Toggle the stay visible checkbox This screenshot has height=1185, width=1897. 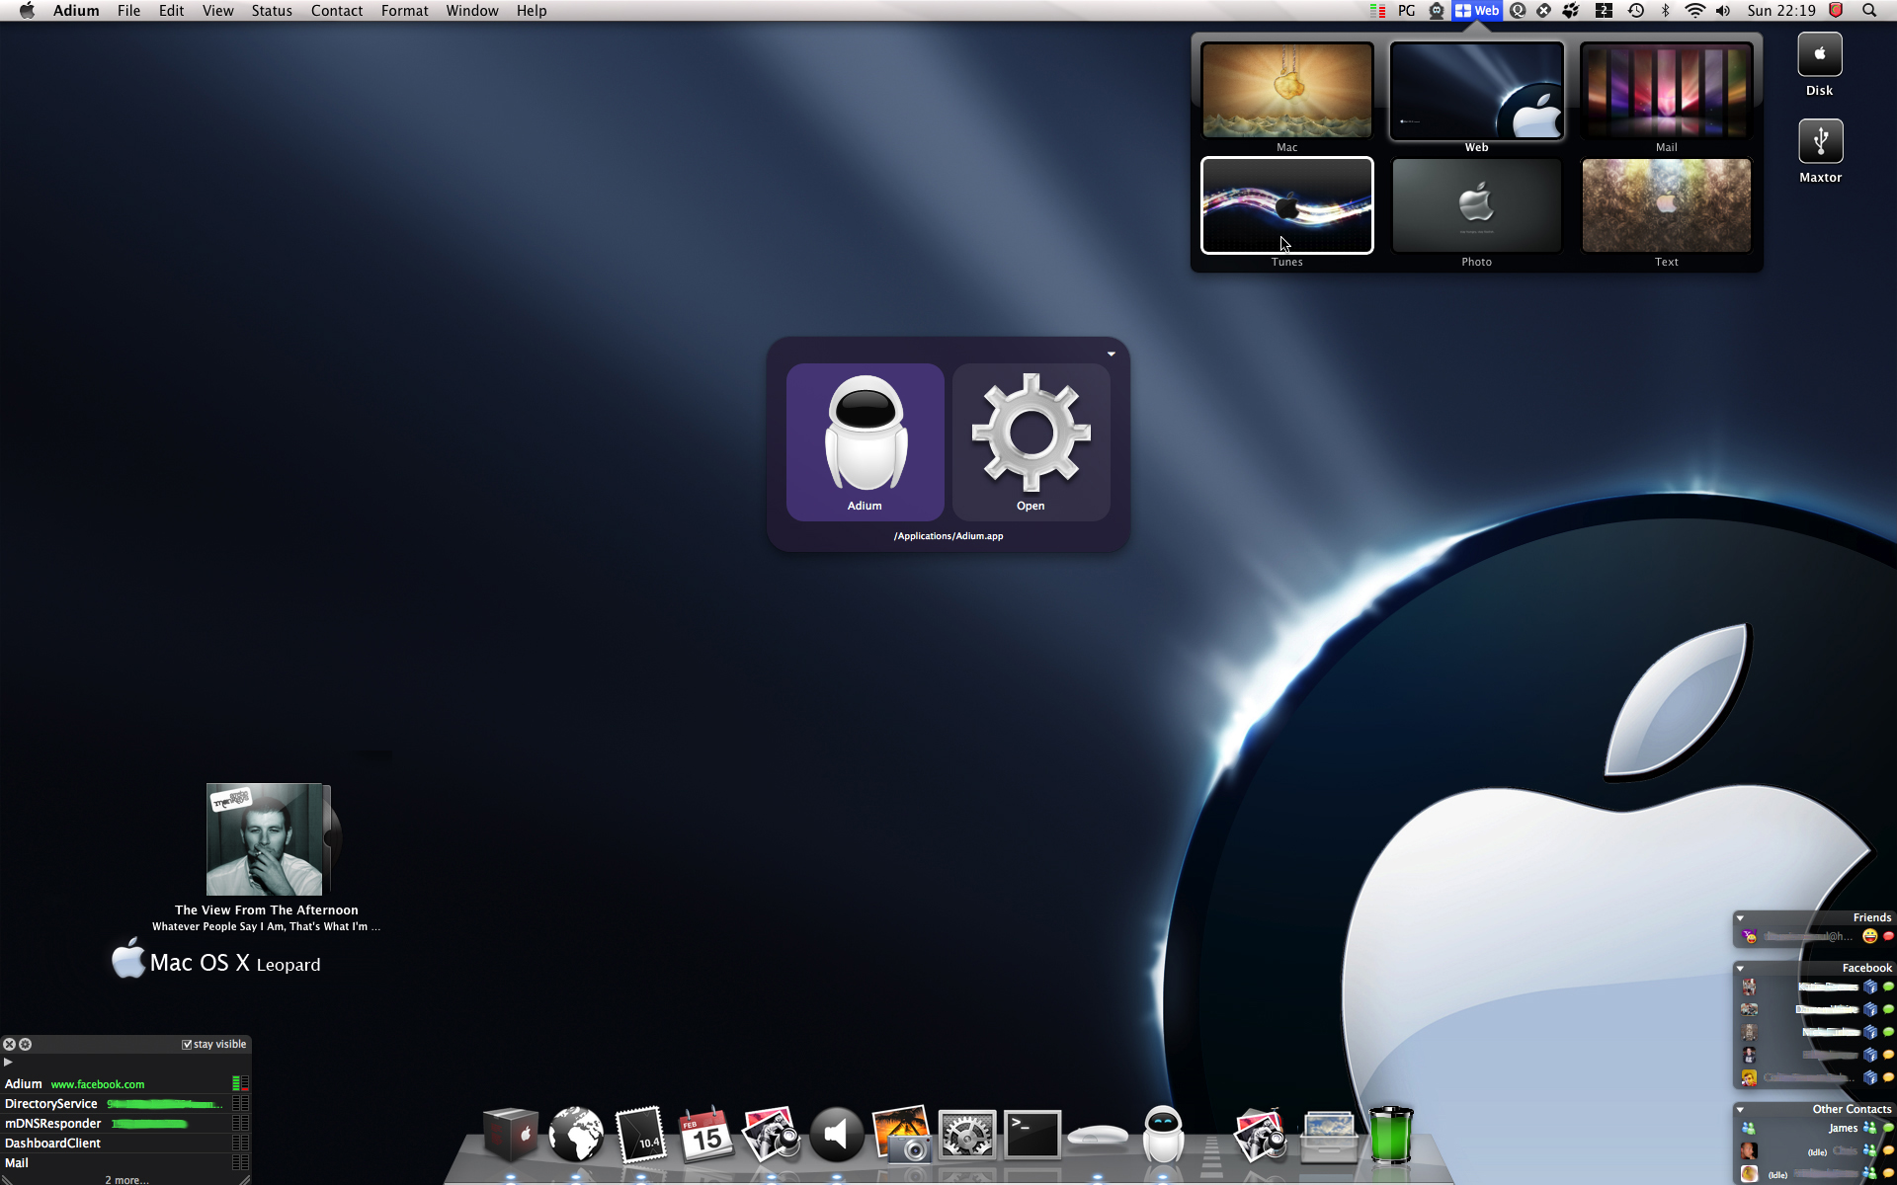[187, 1045]
